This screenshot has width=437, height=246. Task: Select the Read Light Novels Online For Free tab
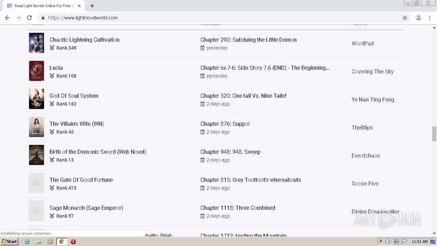[x=44, y=6]
